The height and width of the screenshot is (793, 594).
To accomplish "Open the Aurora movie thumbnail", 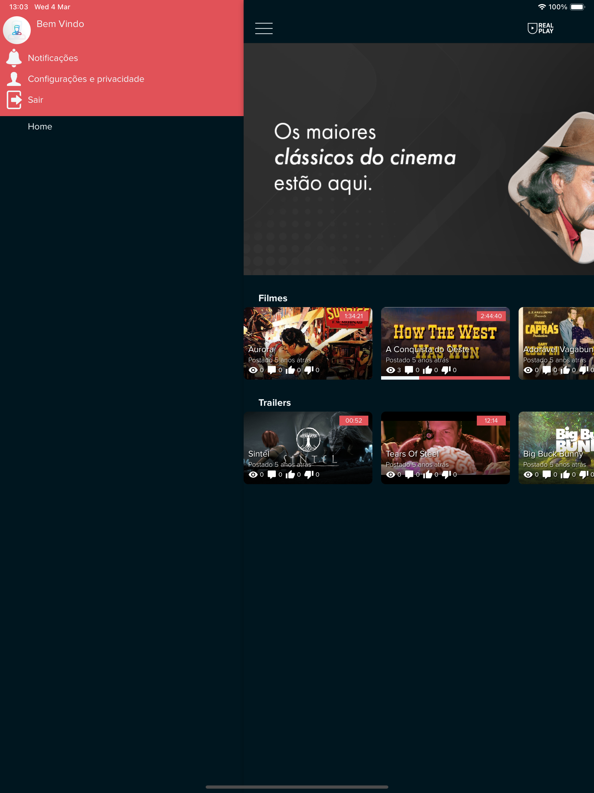I will tap(308, 343).
